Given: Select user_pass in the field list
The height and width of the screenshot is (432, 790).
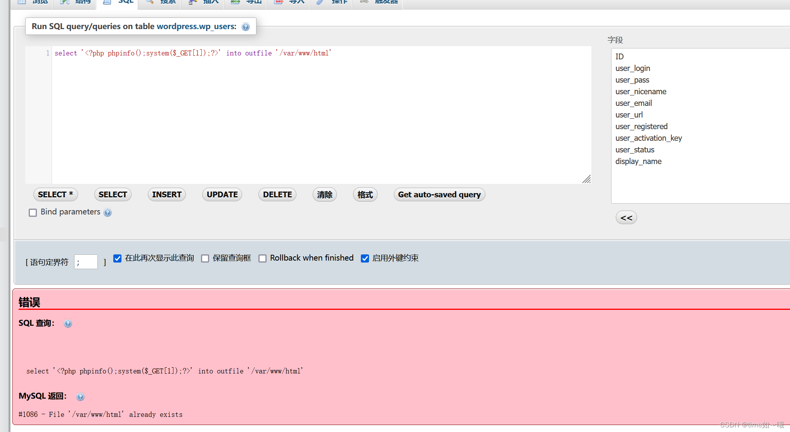Looking at the screenshot, I should coord(700,80).
